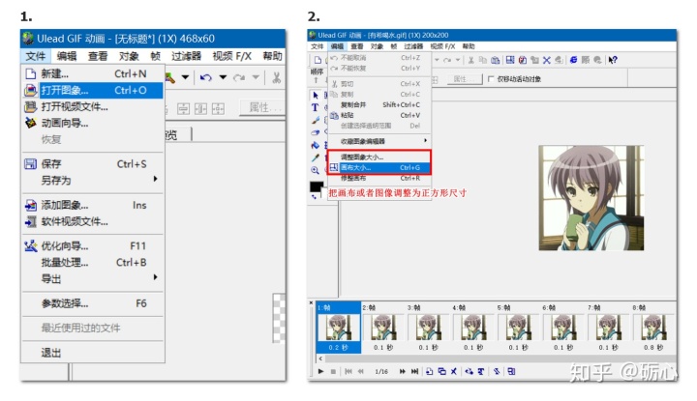697x401 pixels.
Task: Choose 打开视频文件... in the file menu
Action: pos(93,107)
